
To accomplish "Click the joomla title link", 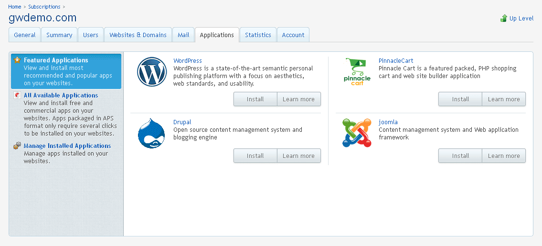I will [388, 122].
